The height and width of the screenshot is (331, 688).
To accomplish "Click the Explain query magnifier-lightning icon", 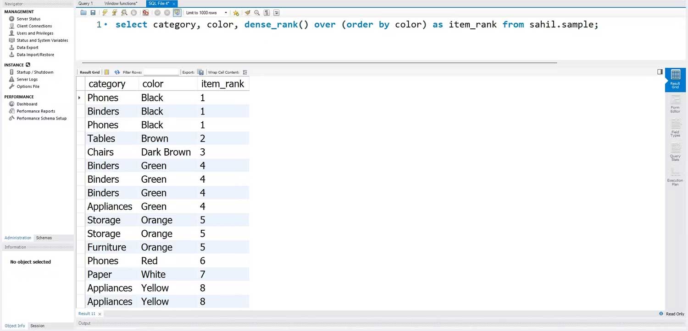I will coord(124,13).
